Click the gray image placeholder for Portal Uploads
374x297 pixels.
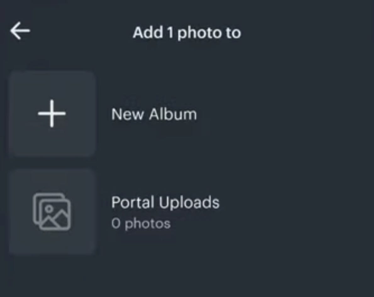[x=52, y=212]
